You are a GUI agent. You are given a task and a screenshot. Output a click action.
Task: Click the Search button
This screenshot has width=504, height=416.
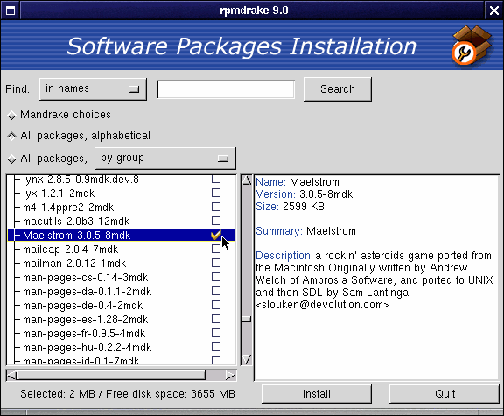pos(338,89)
